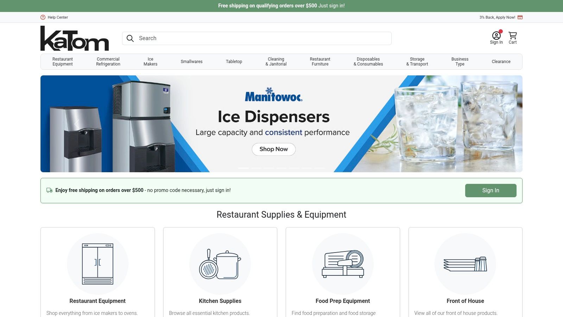Open the Business Type menu
Screen dimensions: 563x317
coord(460,62)
